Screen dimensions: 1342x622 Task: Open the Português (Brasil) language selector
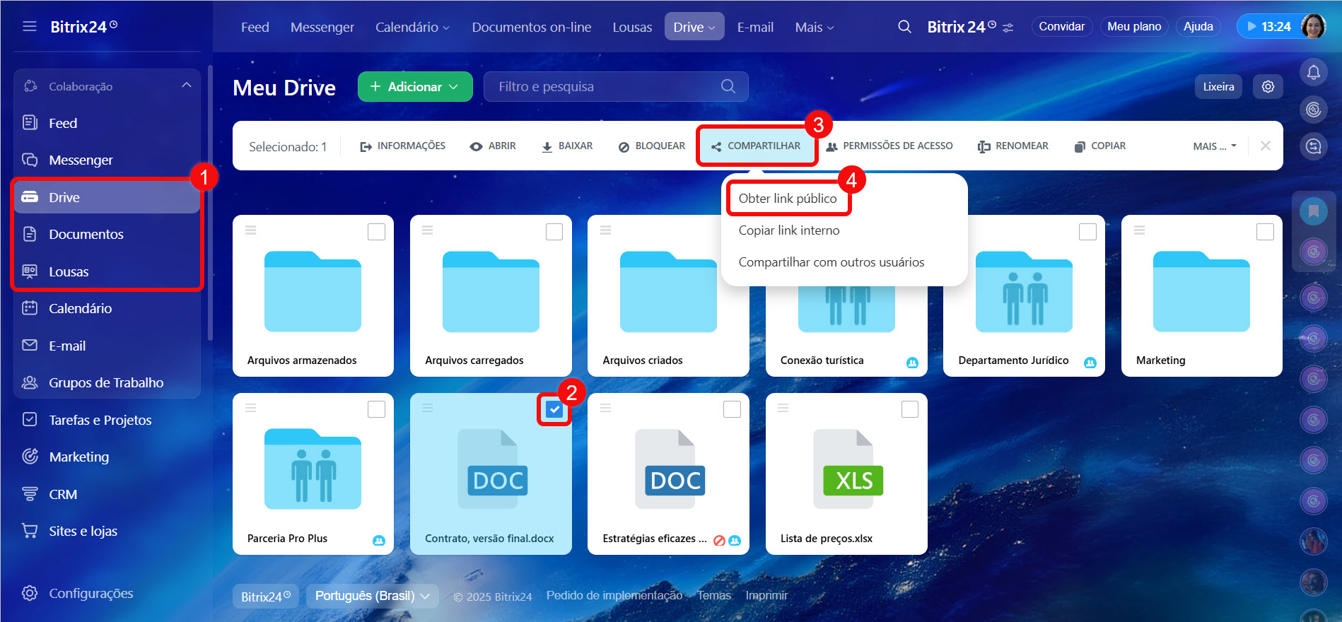372,596
